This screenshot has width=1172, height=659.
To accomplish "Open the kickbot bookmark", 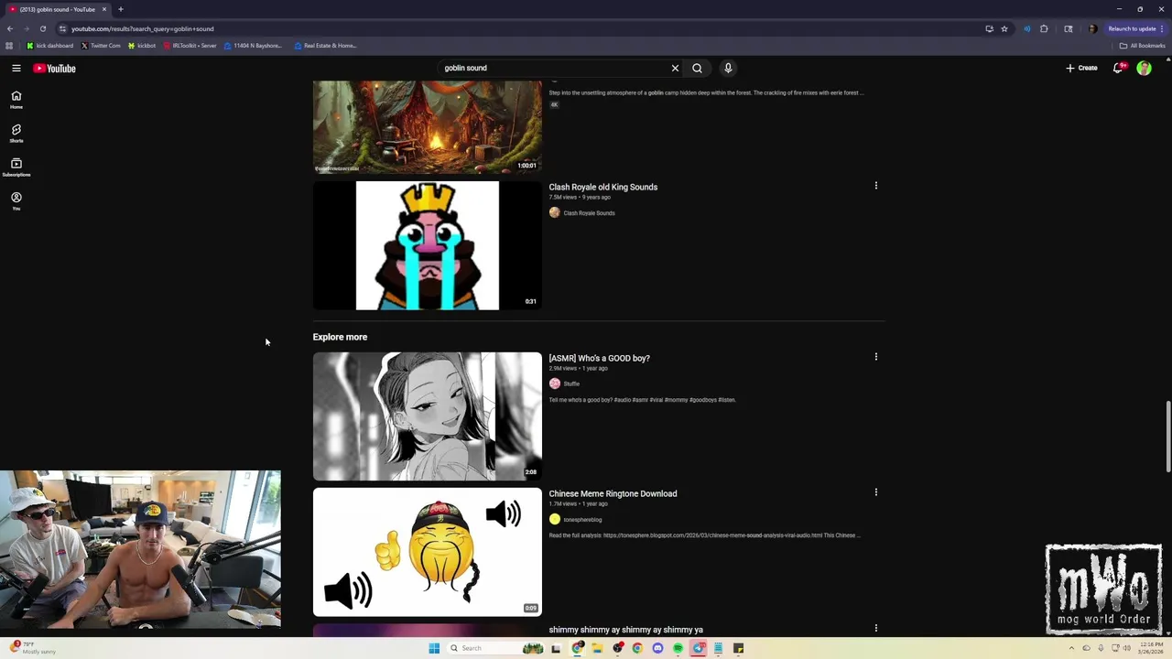I will (x=142, y=46).
